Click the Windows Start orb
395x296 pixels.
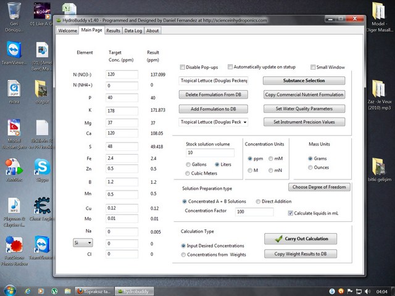point(10,290)
